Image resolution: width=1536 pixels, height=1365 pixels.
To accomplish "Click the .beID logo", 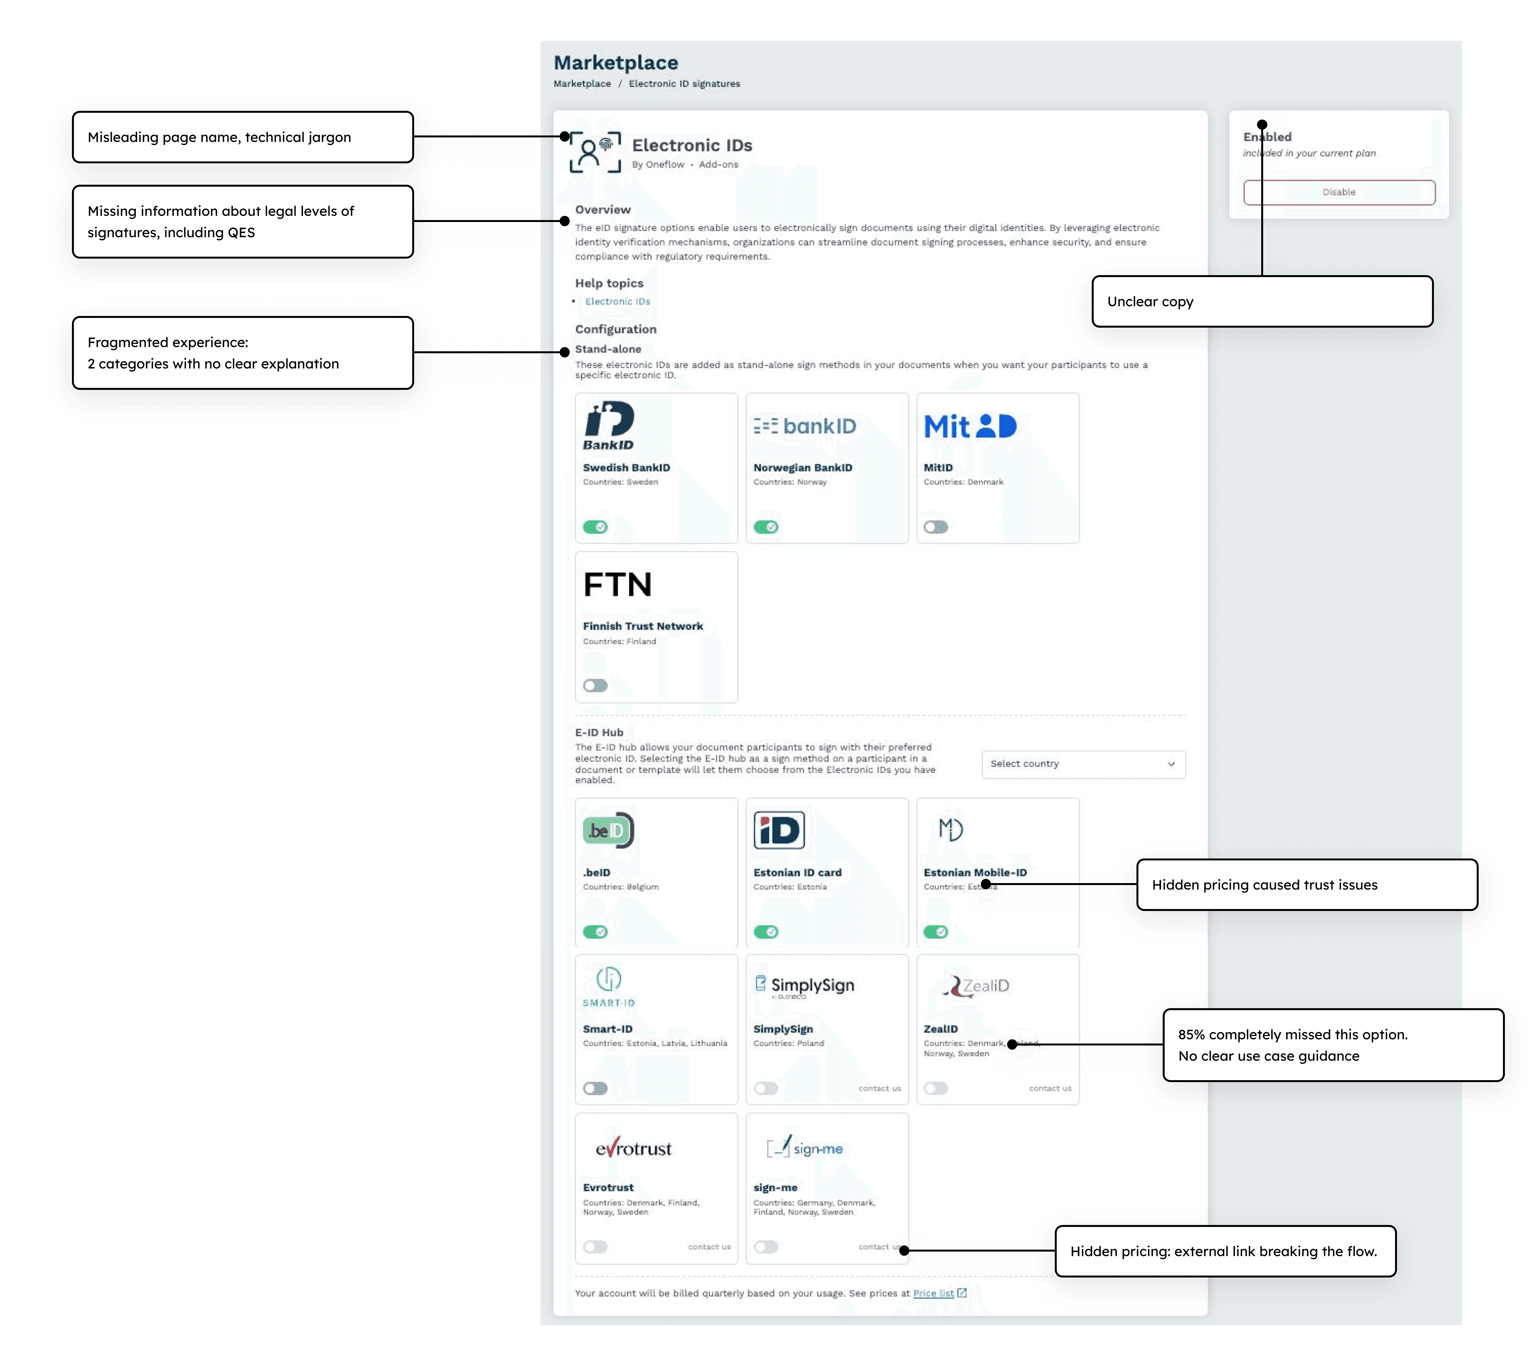I will (x=609, y=831).
